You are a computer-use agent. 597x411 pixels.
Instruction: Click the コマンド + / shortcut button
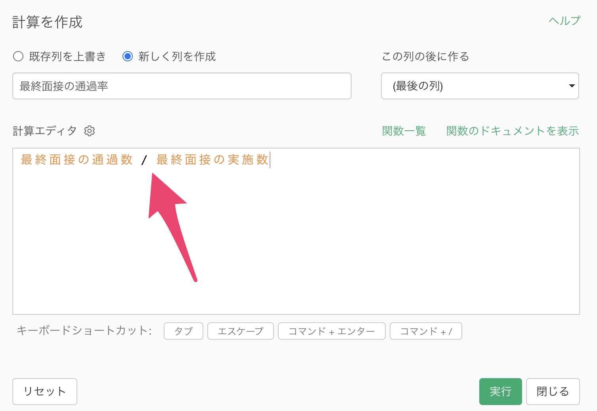(426, 331)
